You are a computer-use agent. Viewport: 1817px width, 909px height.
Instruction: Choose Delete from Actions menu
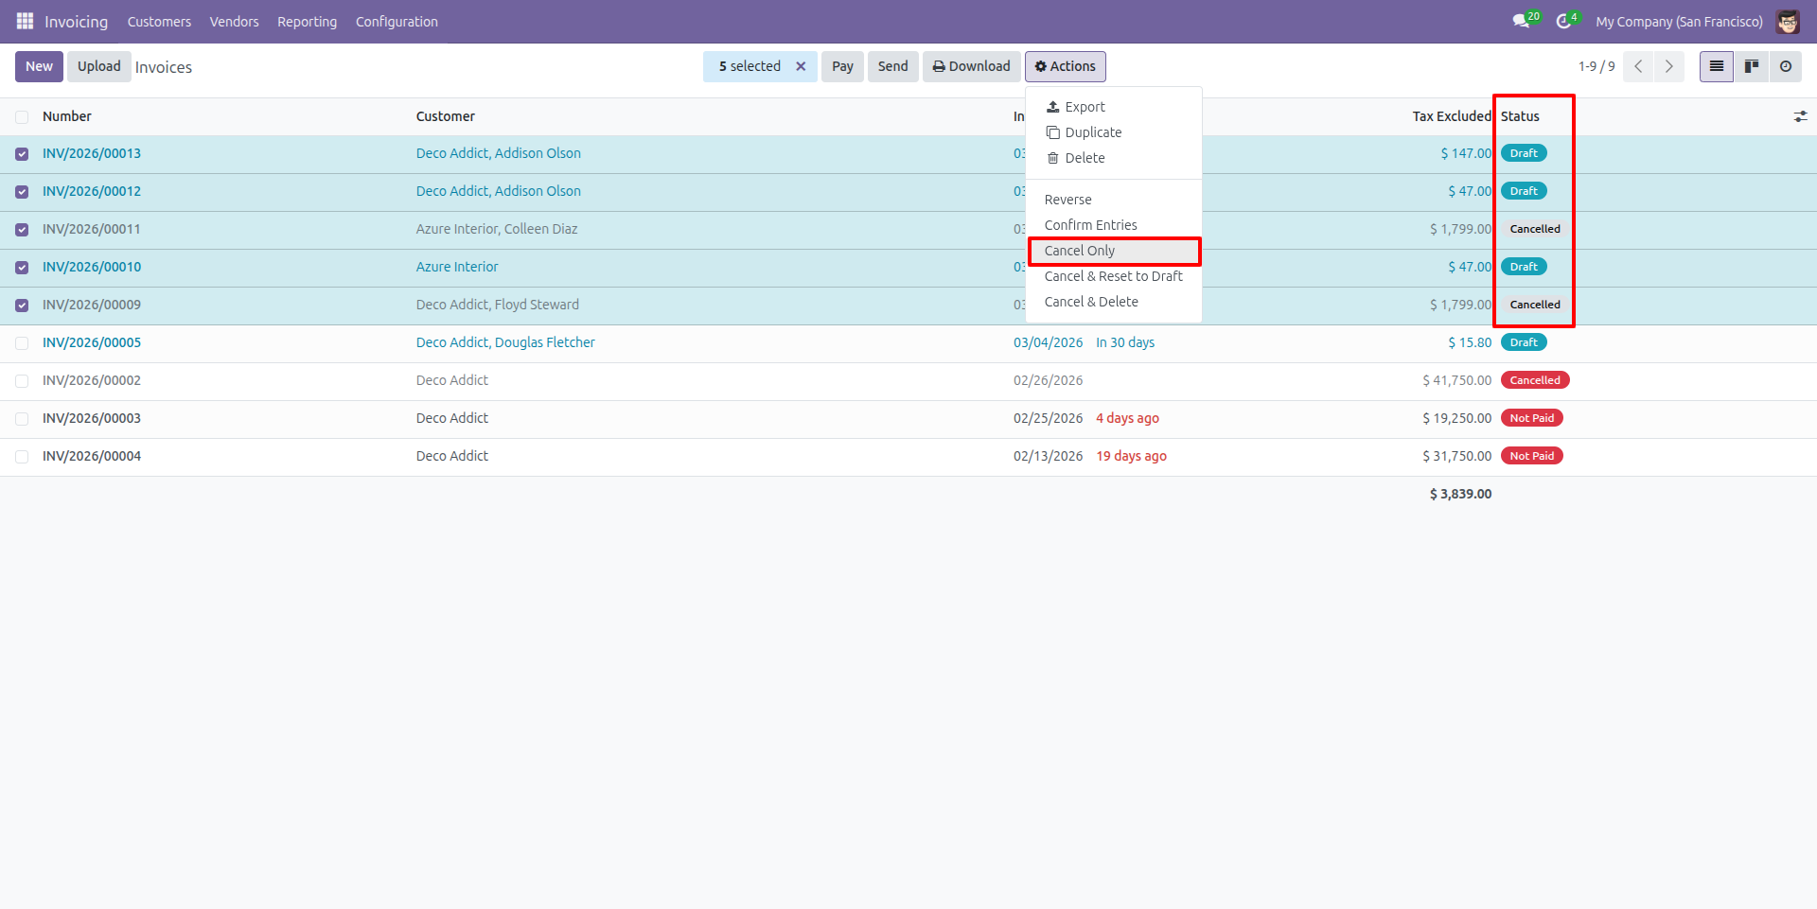pos(1114,158)
